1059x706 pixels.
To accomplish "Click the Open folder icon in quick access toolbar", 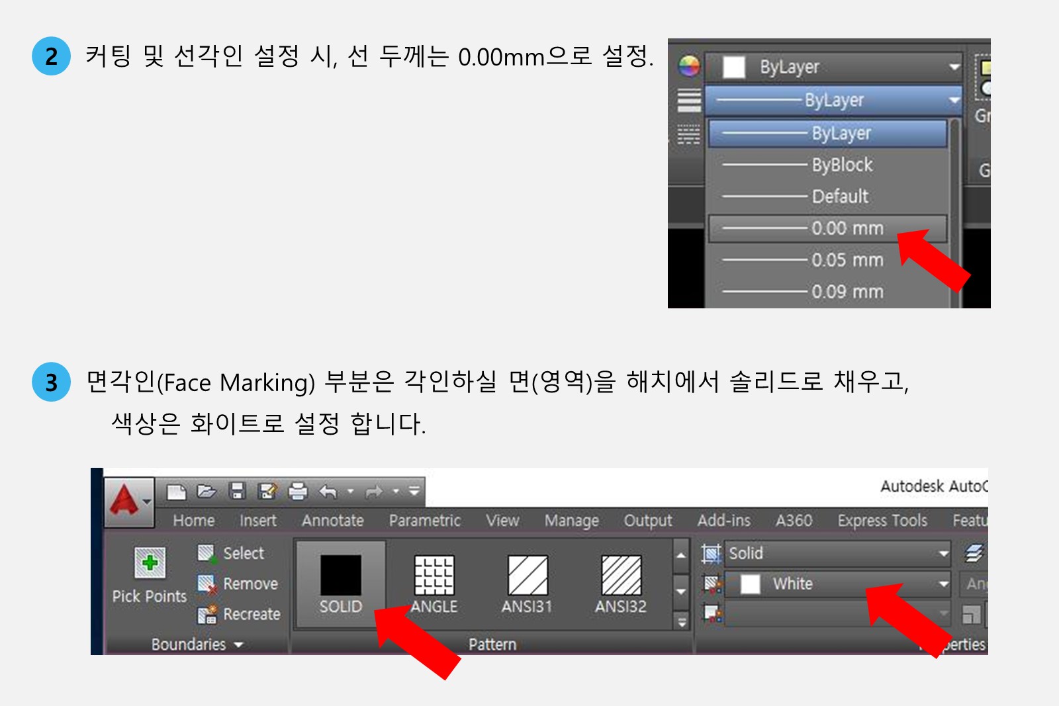I will coord(207,491).
